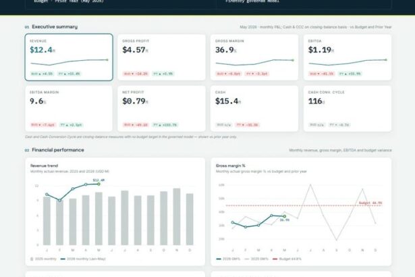Click the budget variance badge on Revenue card
The image size is (415, 277).
[42, 74]
